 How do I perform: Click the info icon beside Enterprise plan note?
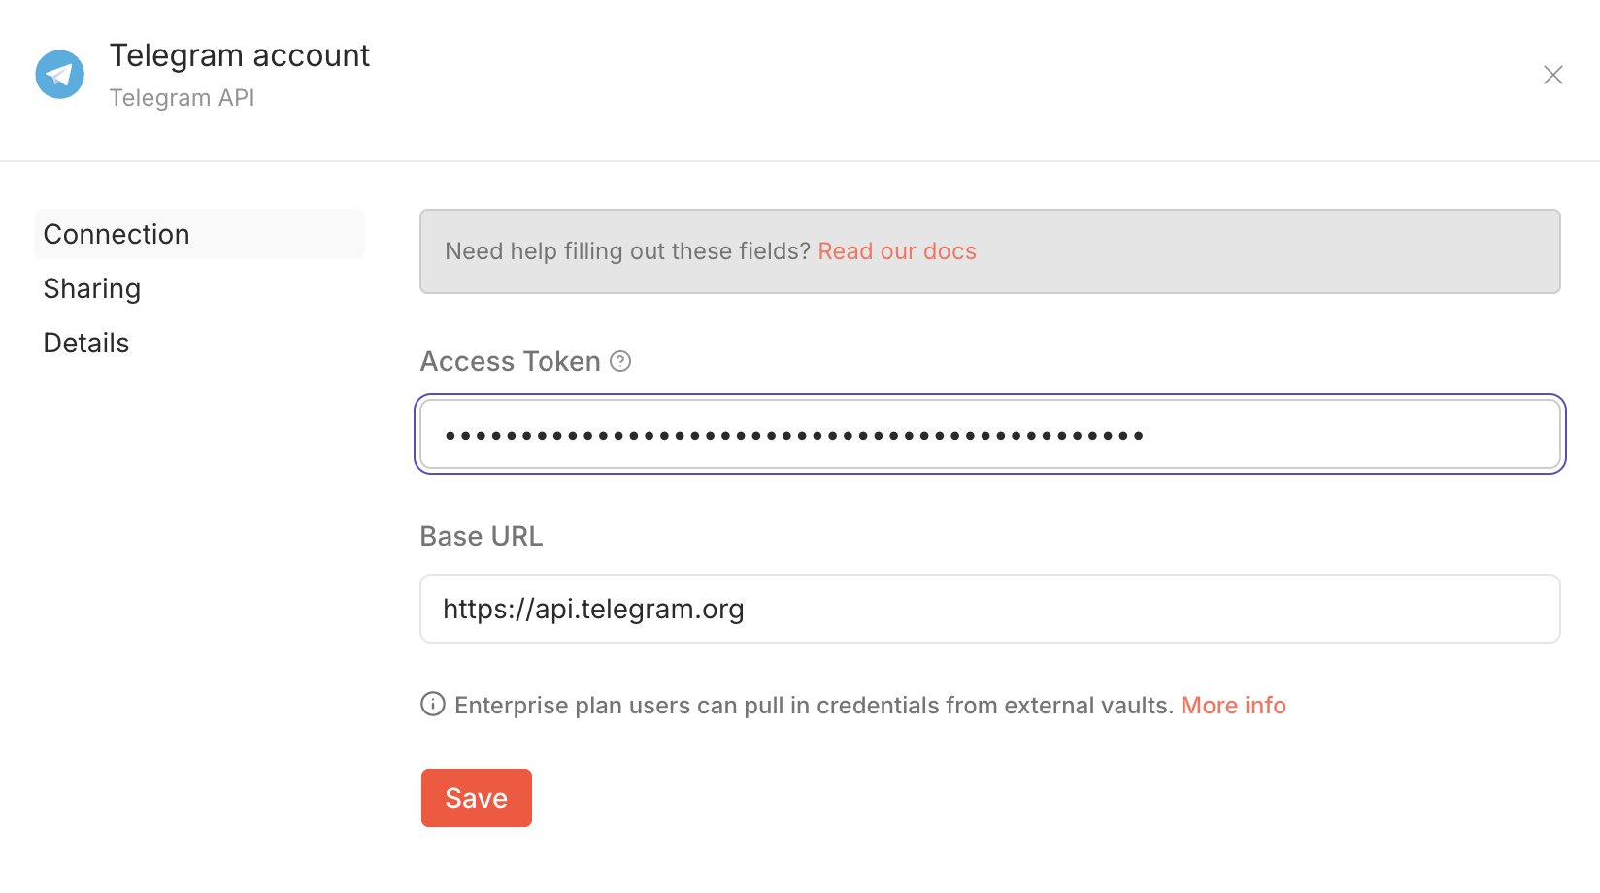433,705
